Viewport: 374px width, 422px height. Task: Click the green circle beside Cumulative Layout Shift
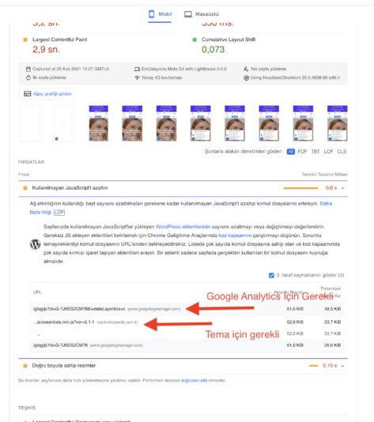pos(195,40)
